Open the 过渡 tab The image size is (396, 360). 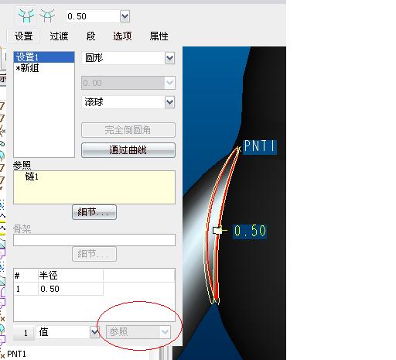(59, 36)
